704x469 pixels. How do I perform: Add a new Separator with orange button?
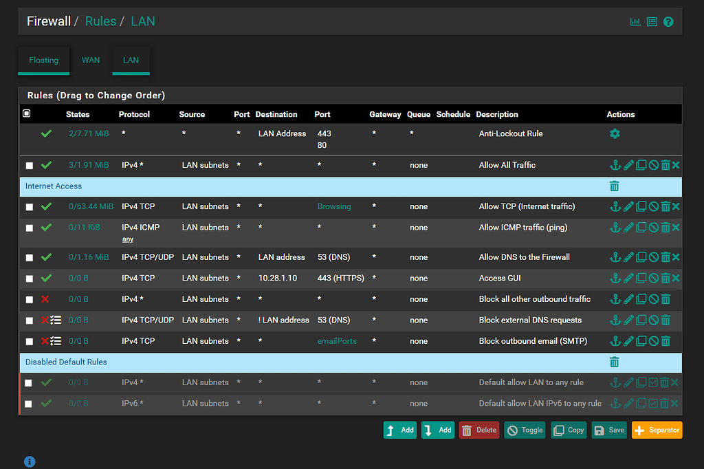tap(657, 430)
